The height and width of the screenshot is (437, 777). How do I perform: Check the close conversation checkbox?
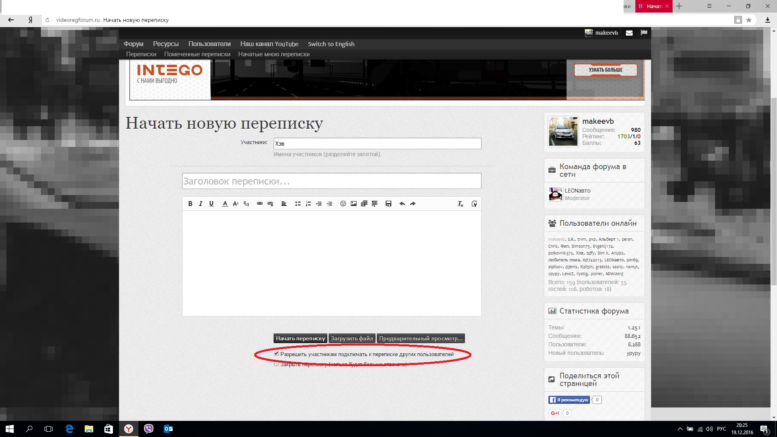(276, 364)
